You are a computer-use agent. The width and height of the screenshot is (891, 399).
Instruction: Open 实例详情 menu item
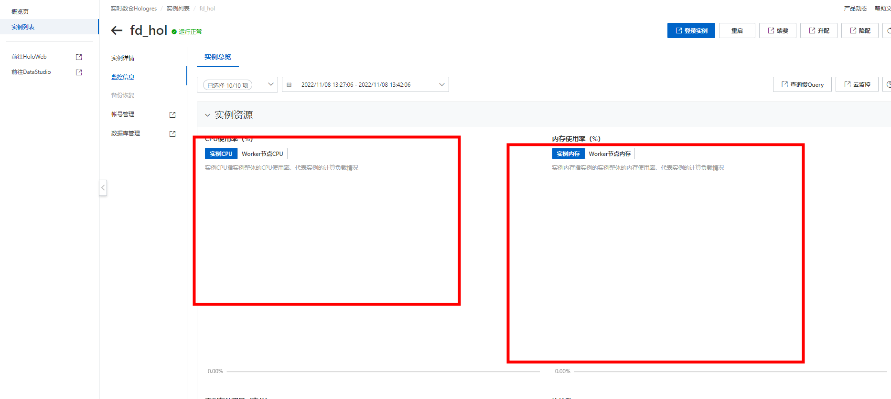123,58
